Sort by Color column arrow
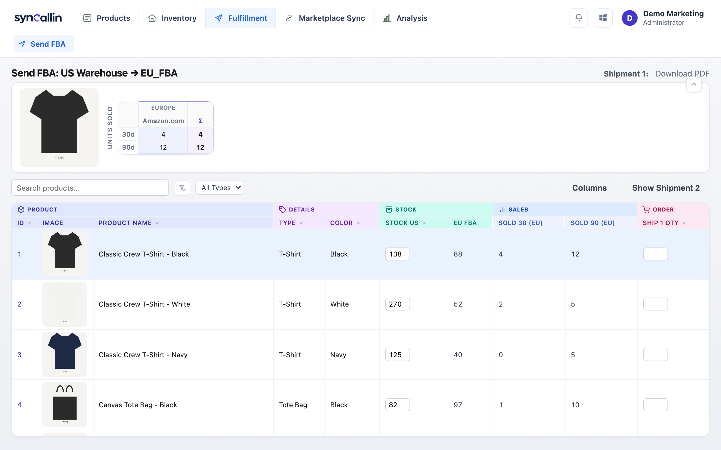The width and height of the screenshot is (721, 450). tap(358, 223)
